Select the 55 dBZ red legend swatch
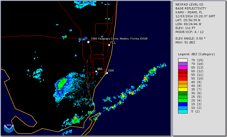 pos(183,75)
